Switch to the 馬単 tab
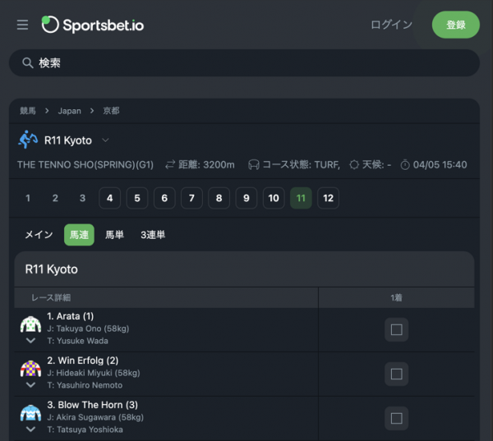493x441 pixels. (x=114, y=235)
